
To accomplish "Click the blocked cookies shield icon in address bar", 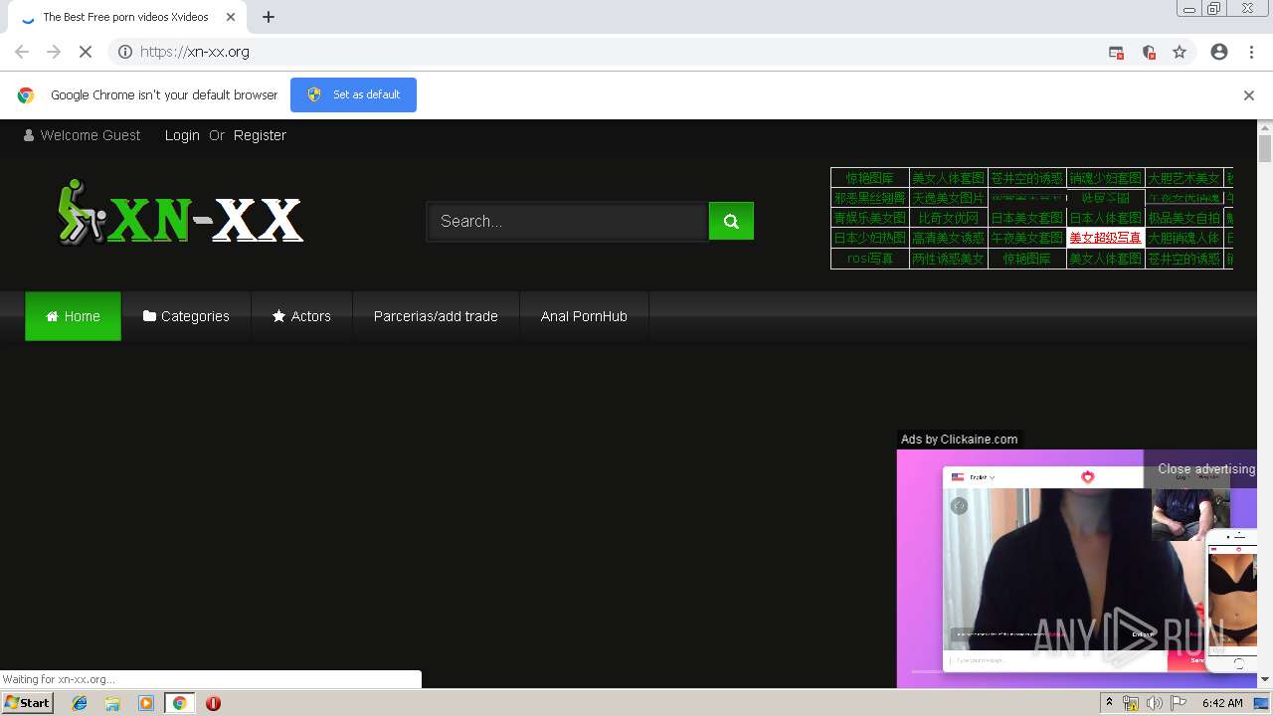I will pos(1149,52).
